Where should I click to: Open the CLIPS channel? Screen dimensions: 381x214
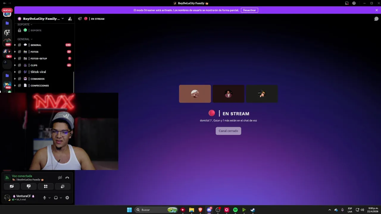point(44,65)
